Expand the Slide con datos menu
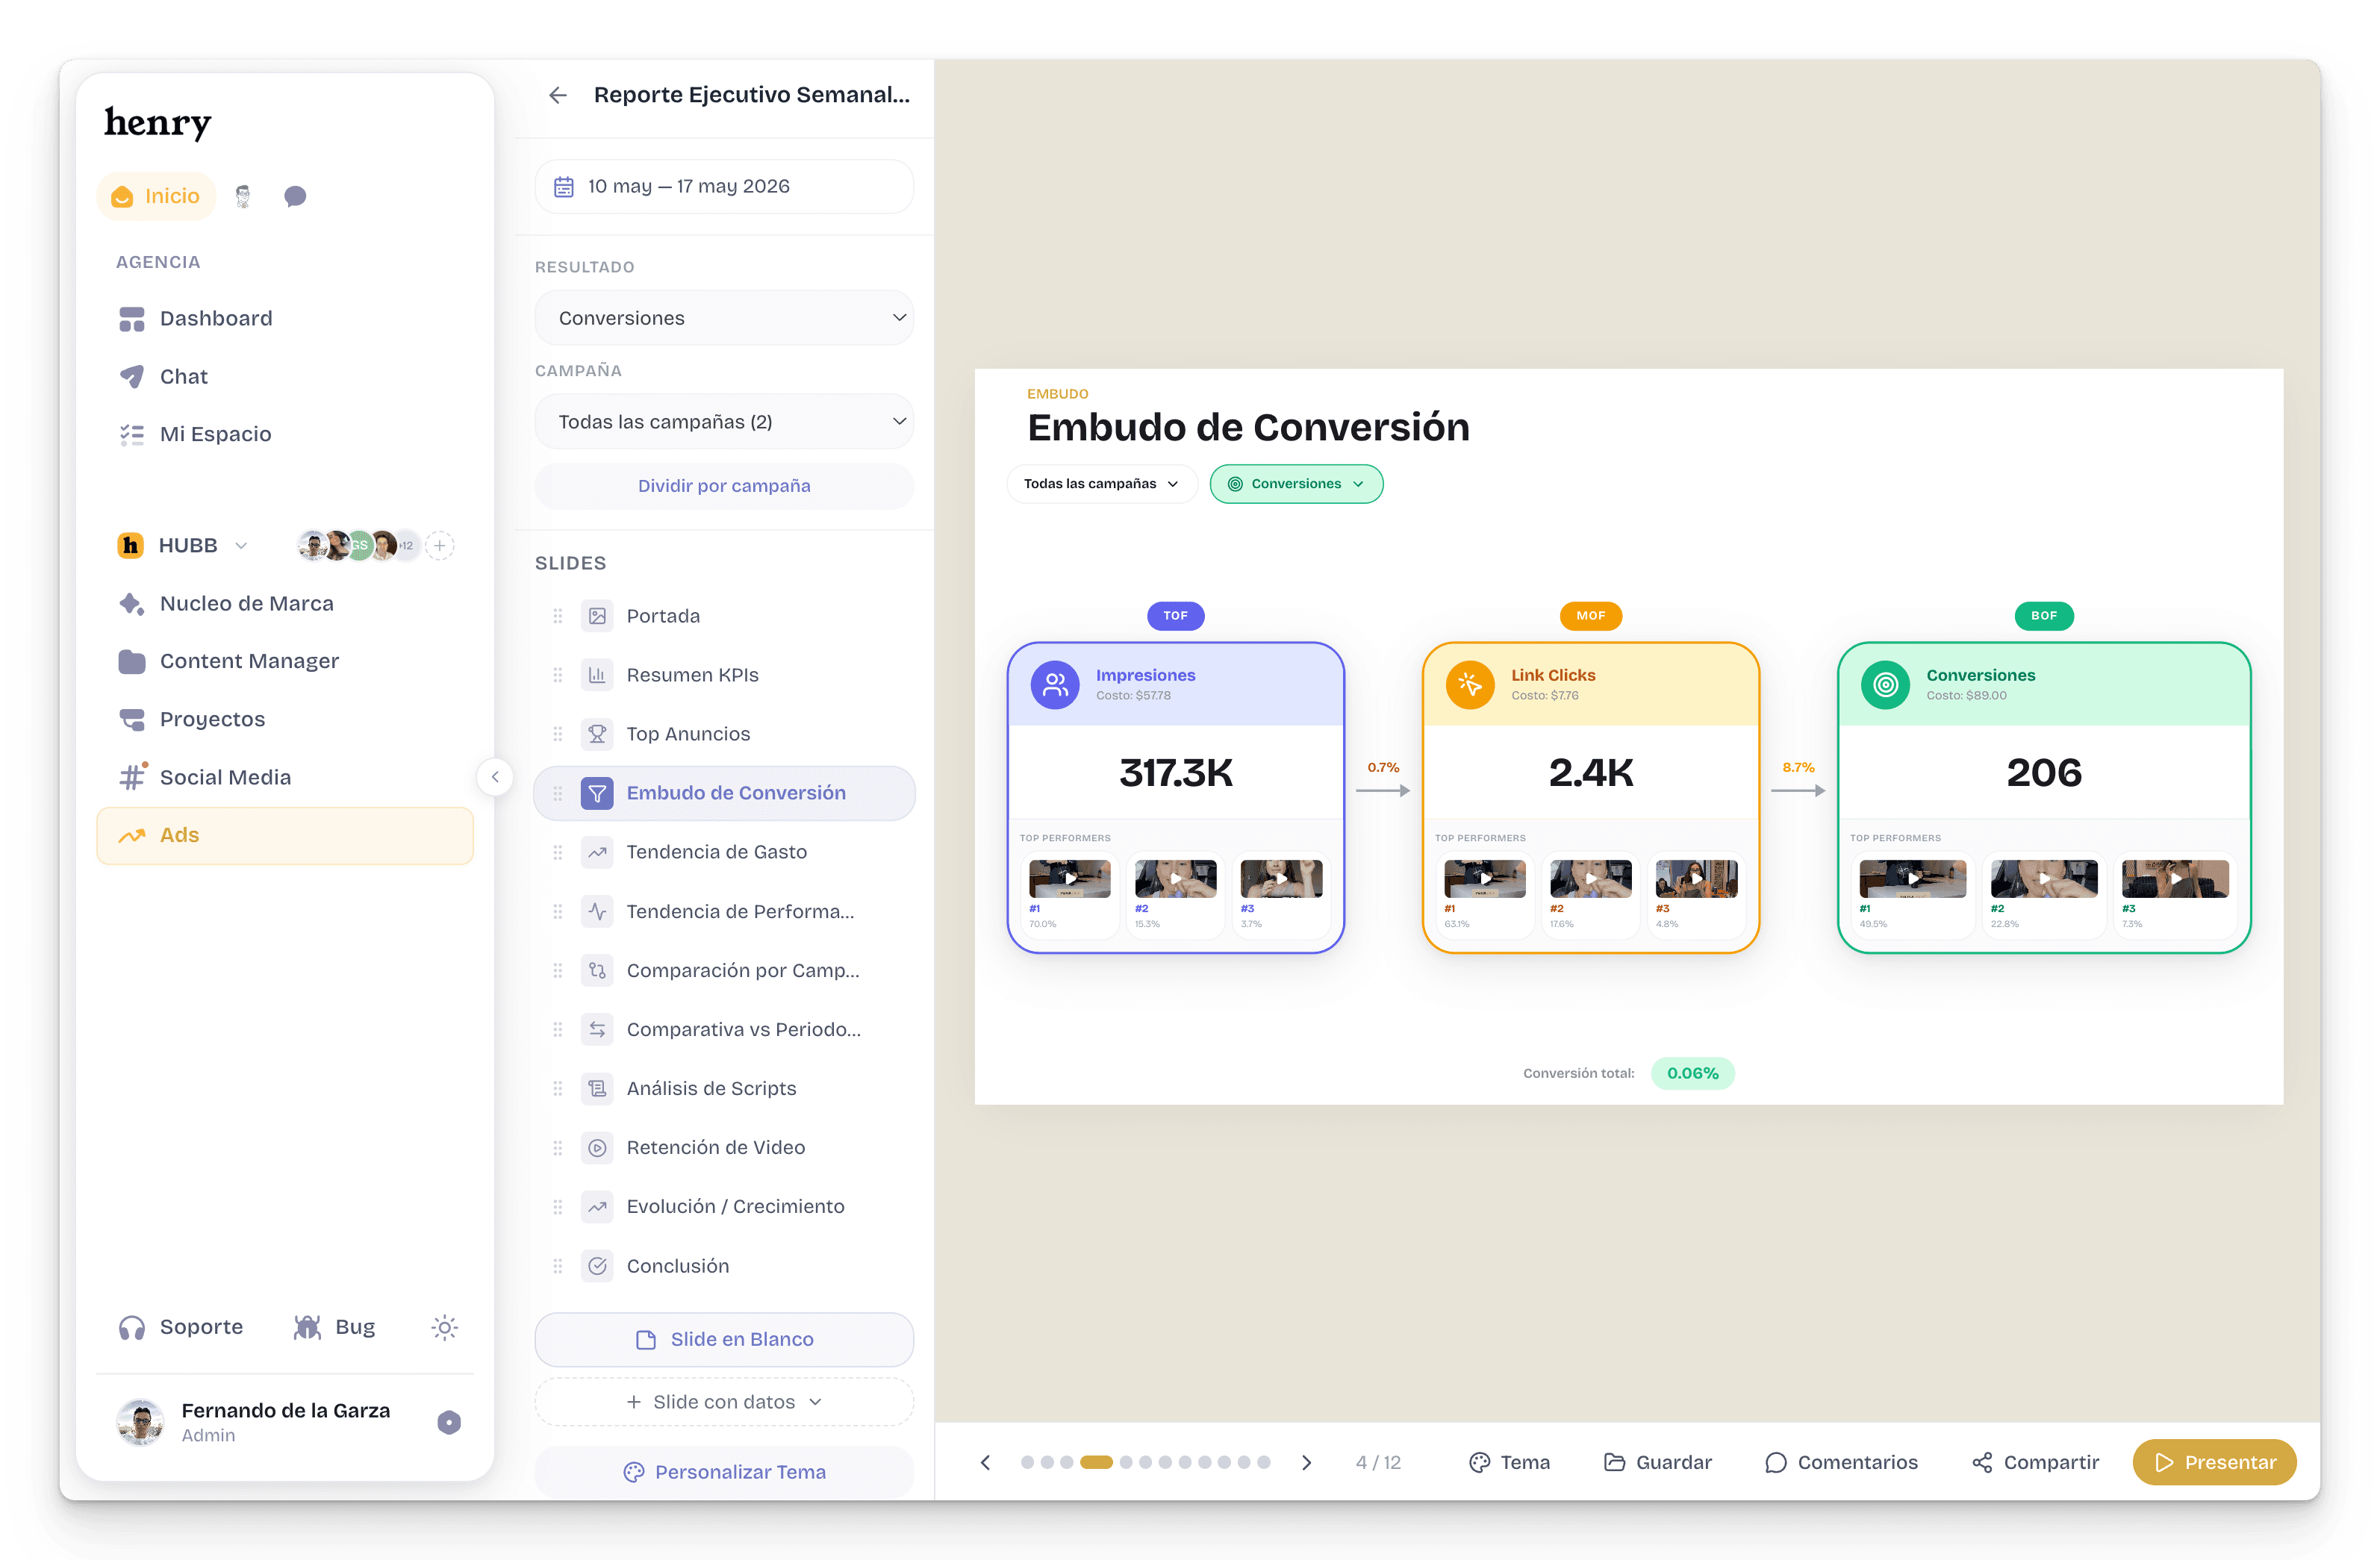The width and height of the screenshot is (2380, 1560). [x=724, y=1402]
